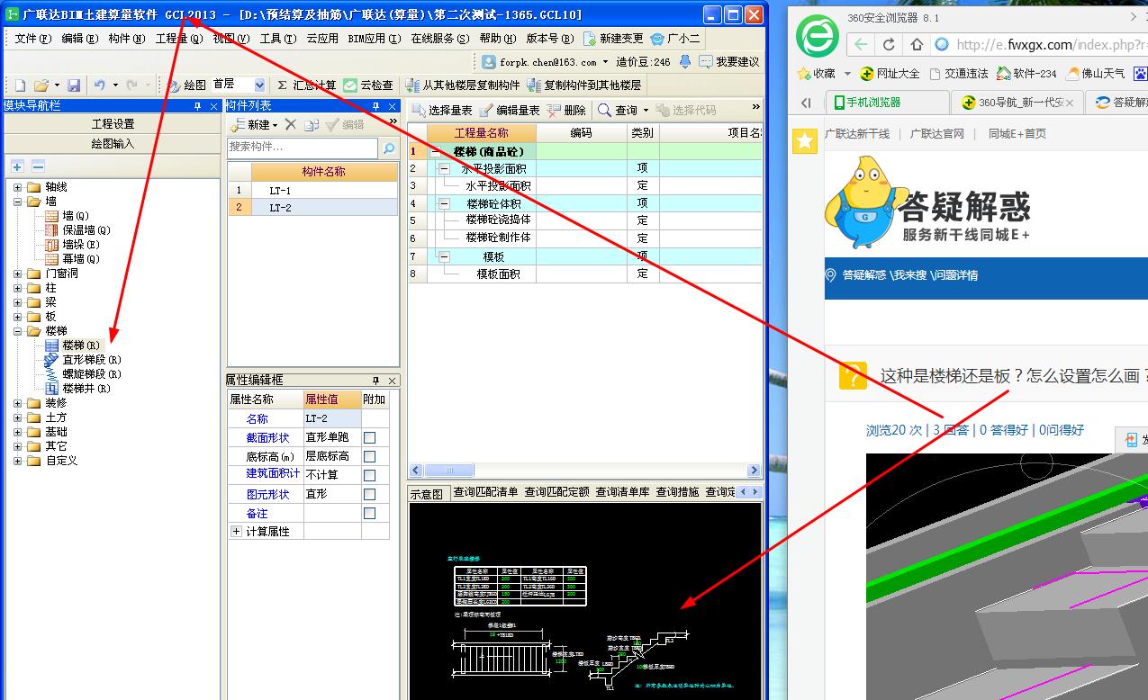The image size is (1148, 700).
Task: Click the search magnifier icon
Action: [389, 148]
